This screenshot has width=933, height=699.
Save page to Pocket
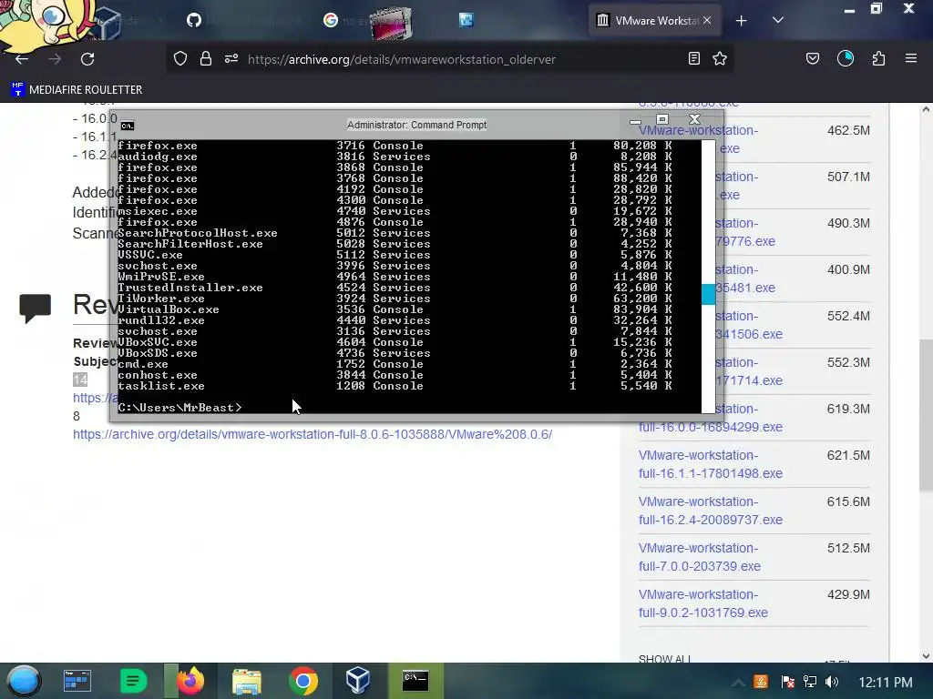812,58
